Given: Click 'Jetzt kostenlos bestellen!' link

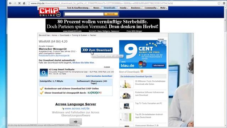Looking at the screenshot, I should click(x=99, y=76).
